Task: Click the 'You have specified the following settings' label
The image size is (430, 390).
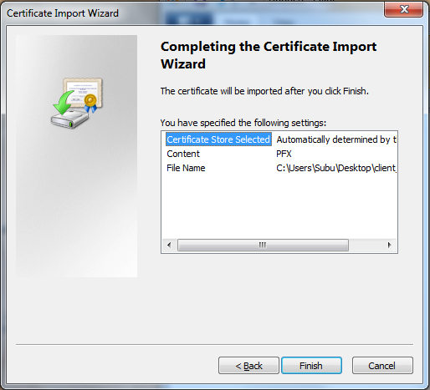Action: click(243, 123)
